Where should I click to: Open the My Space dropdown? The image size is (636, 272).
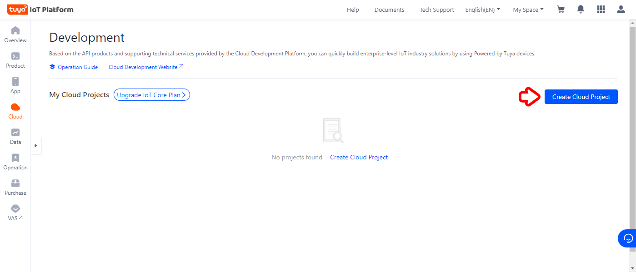(528, 10)
